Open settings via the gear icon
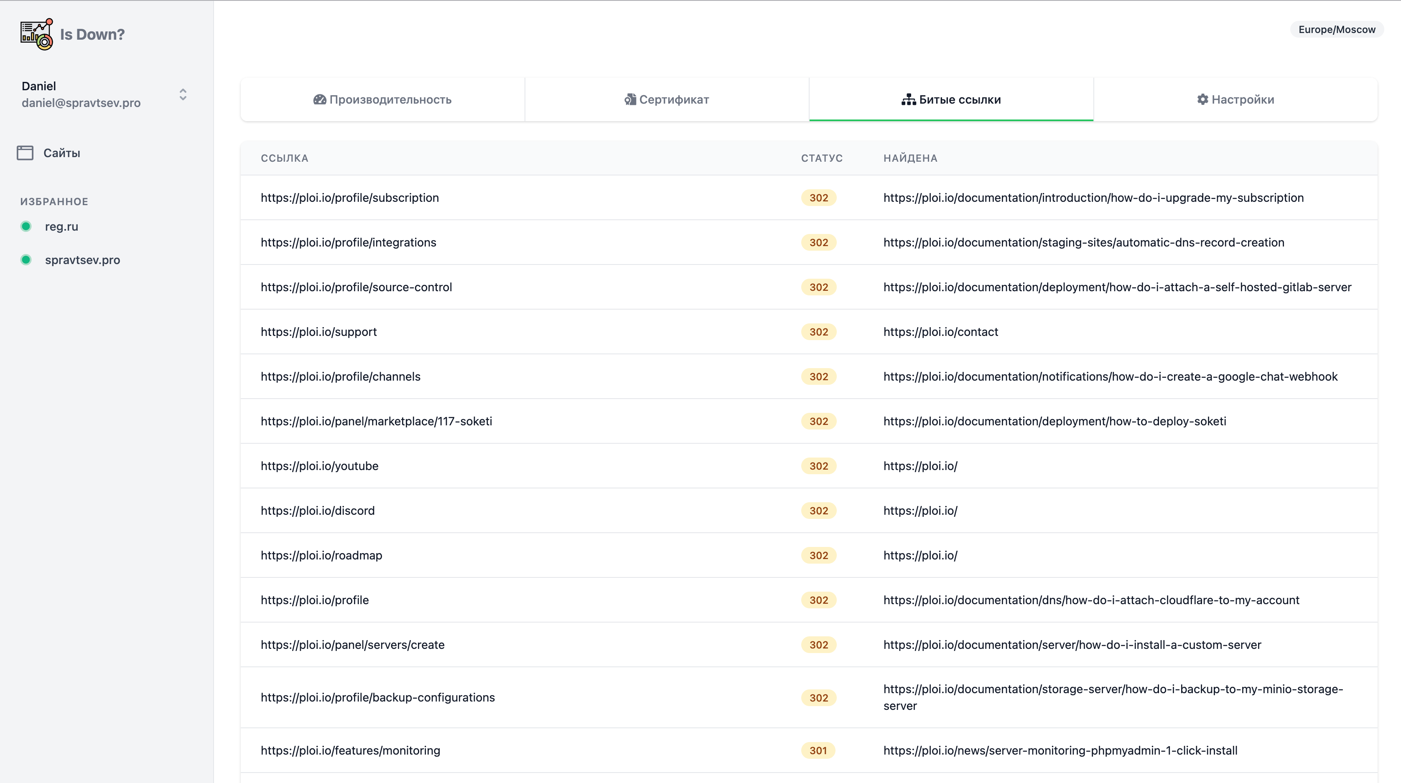 (1203, 99)
